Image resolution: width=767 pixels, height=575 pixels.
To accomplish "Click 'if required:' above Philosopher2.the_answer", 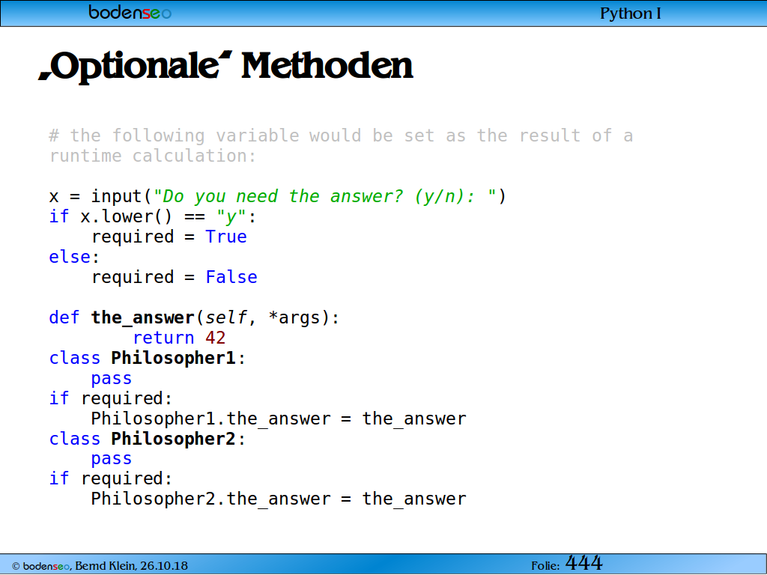I will (x=111, y=478).
